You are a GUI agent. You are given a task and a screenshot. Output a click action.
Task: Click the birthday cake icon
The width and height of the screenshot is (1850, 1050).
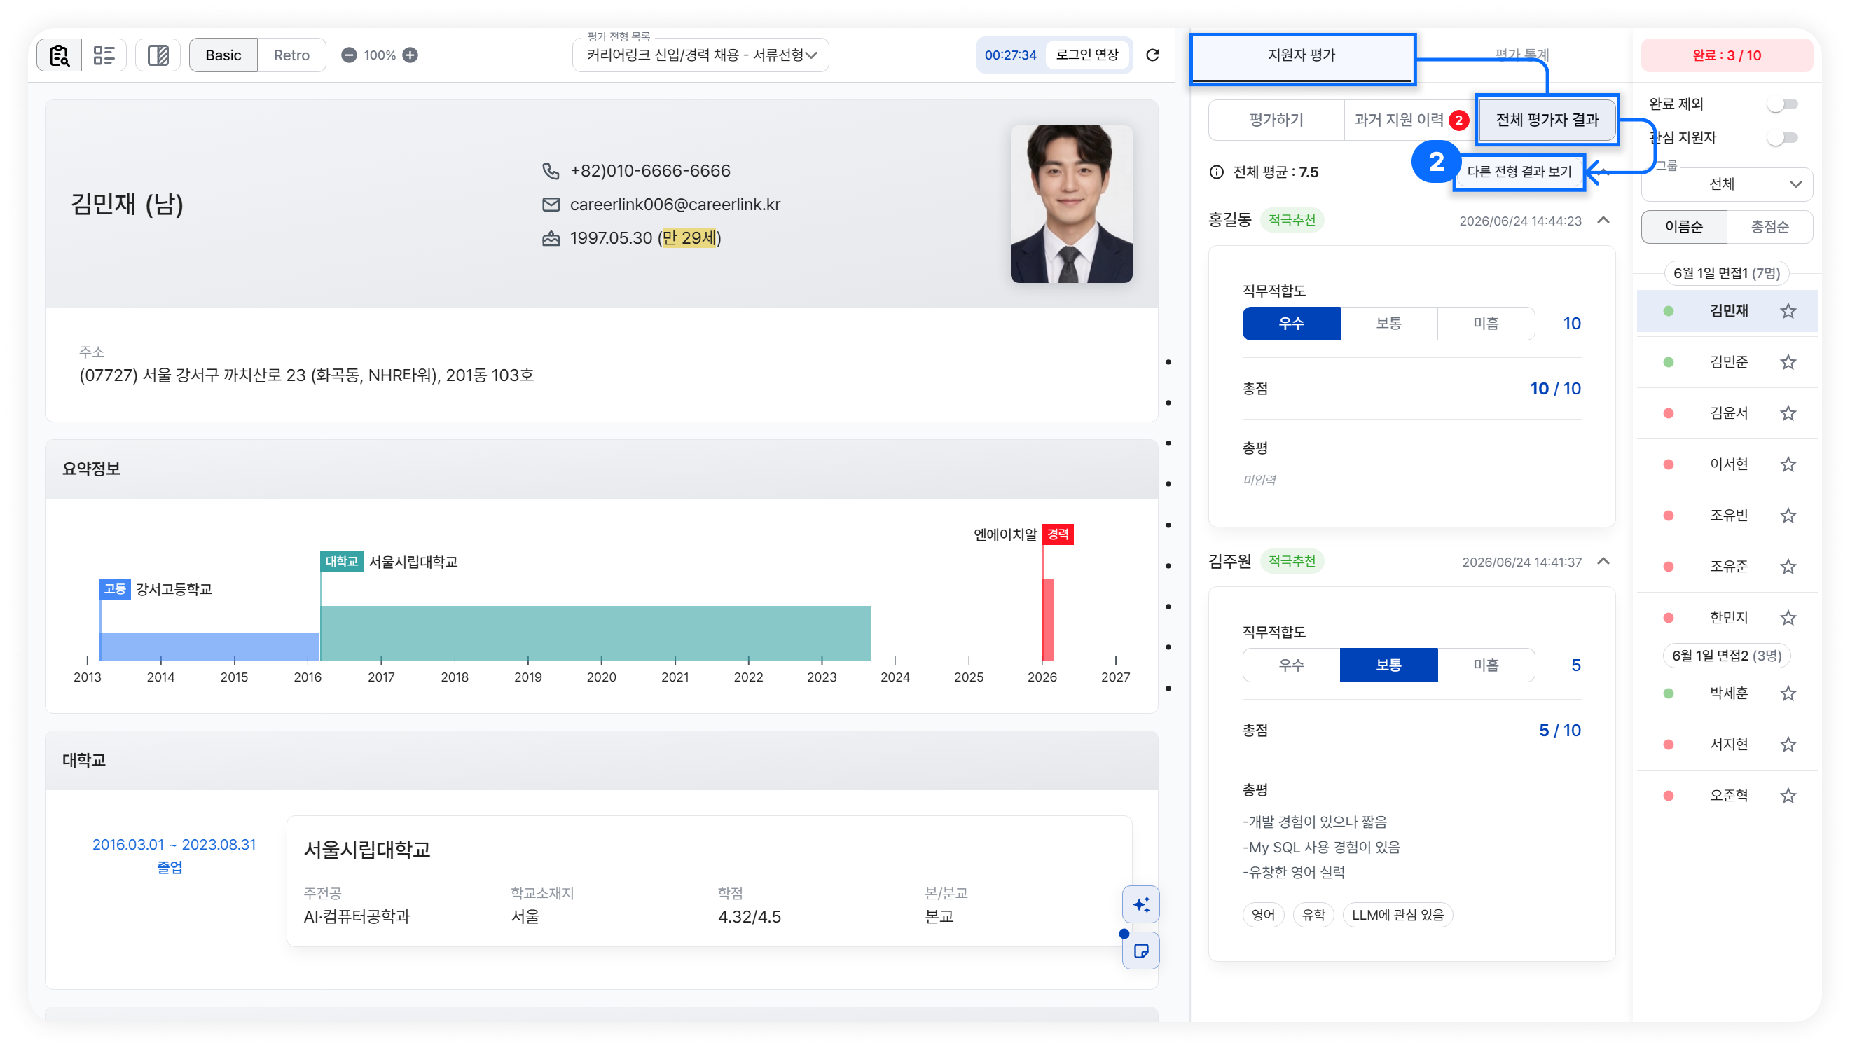click(x=551, y=238)
